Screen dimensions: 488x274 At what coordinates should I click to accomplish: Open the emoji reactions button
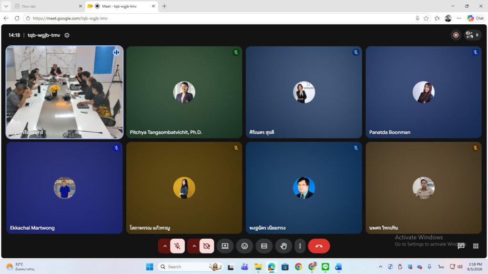[x=244, y=246]
